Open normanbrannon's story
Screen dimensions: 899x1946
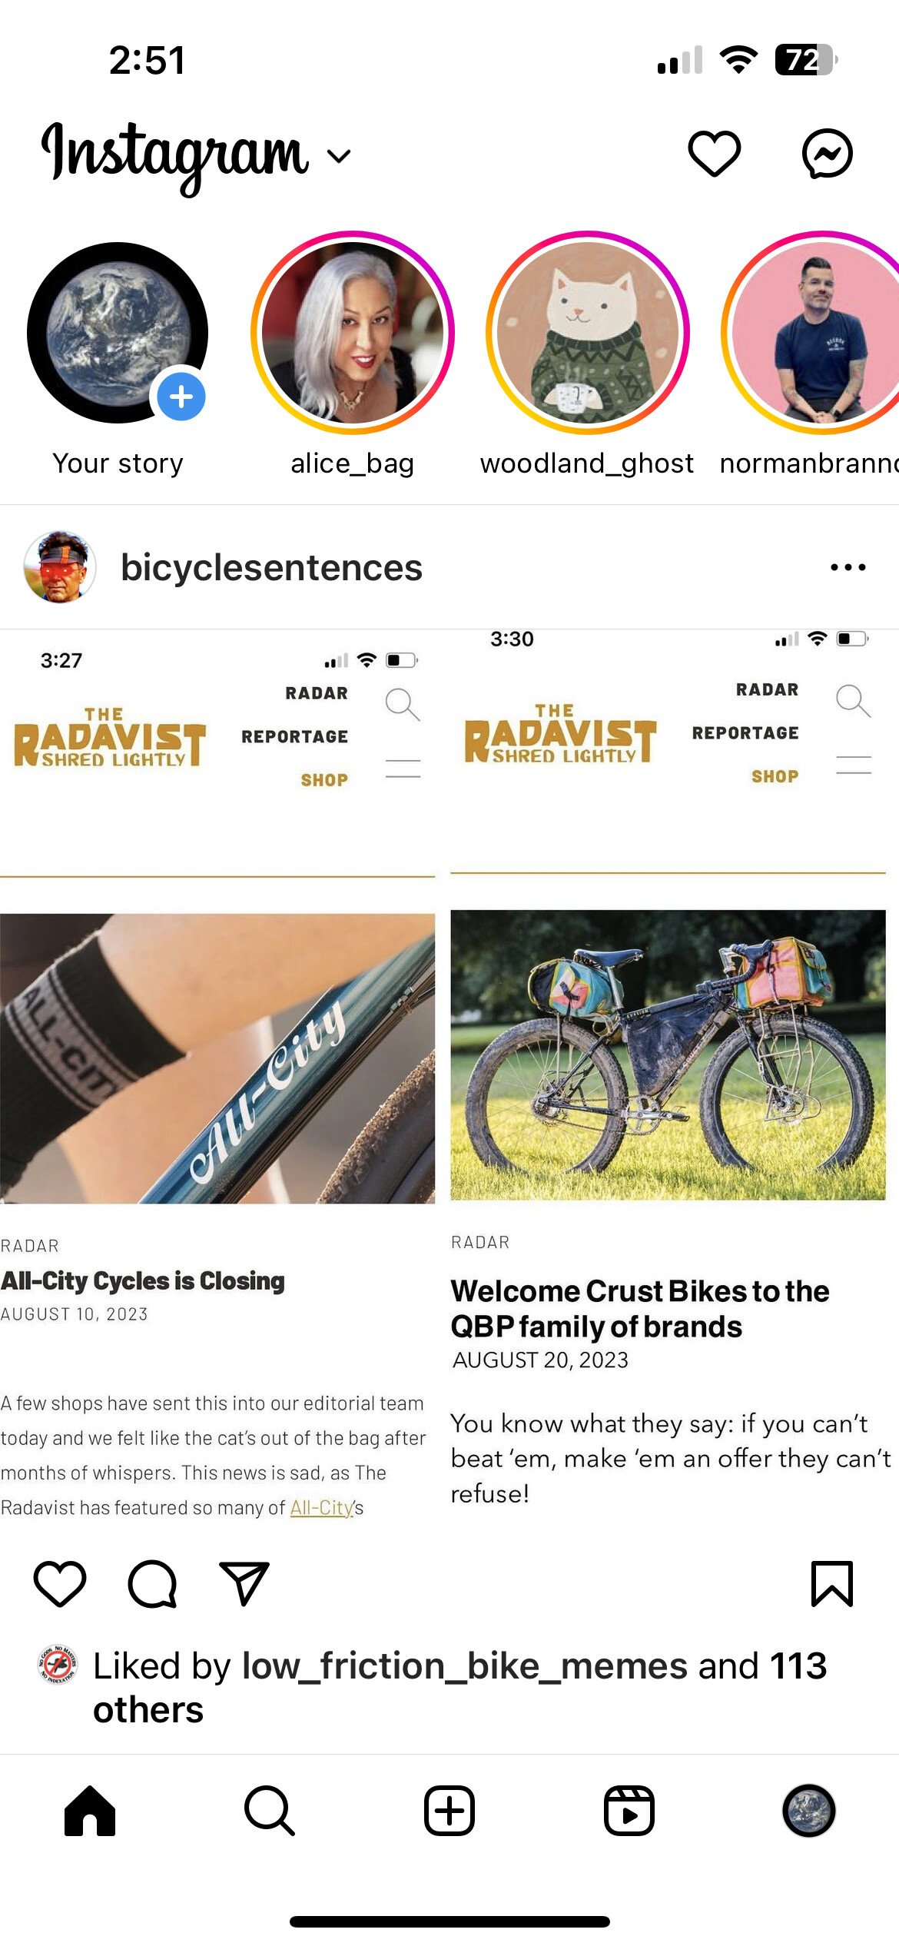810,333
